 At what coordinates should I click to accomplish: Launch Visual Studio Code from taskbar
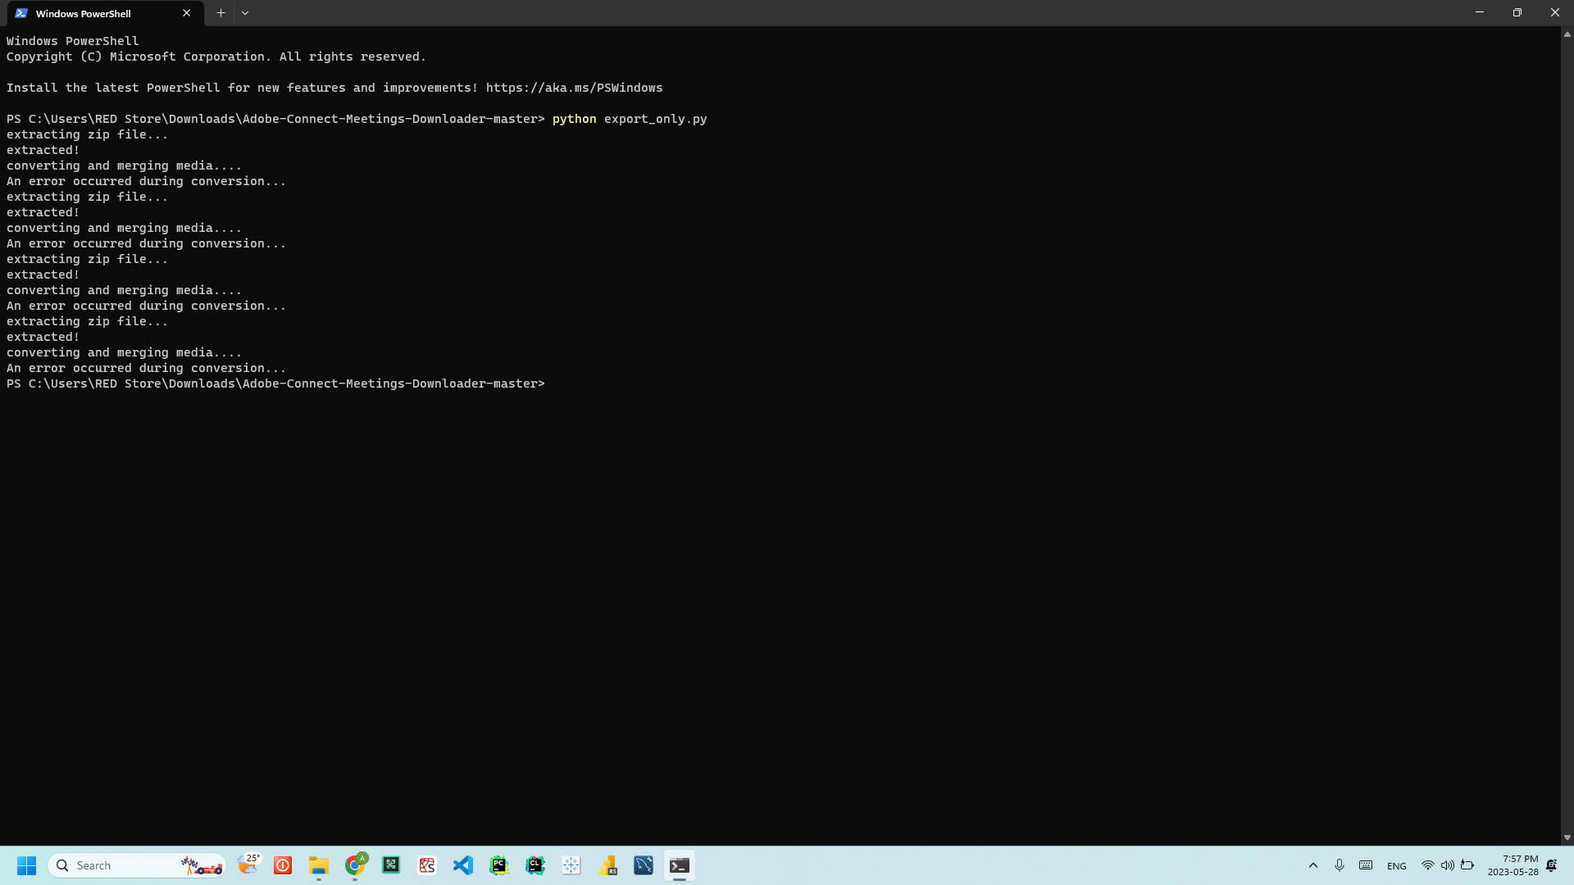point(463,865)
